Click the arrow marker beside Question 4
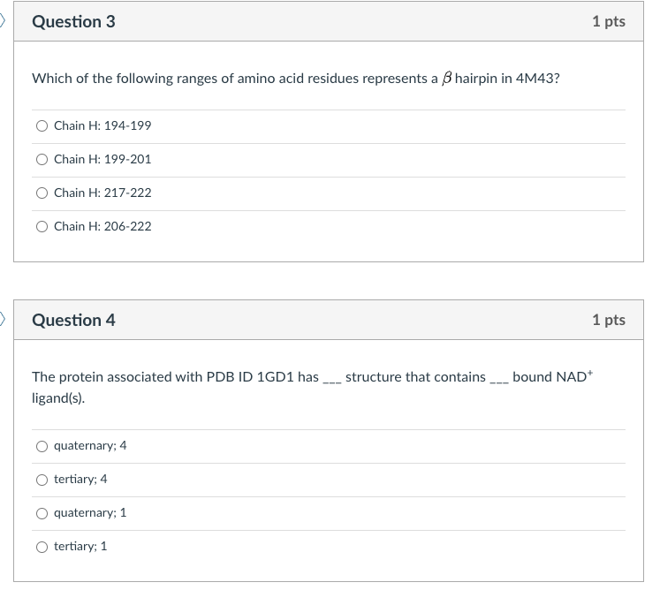 4,318
